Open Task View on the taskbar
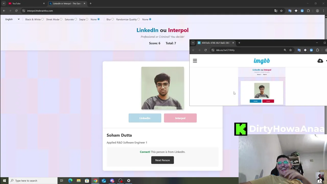This screenshot has width=327, height=184. [x=62, y=181]
